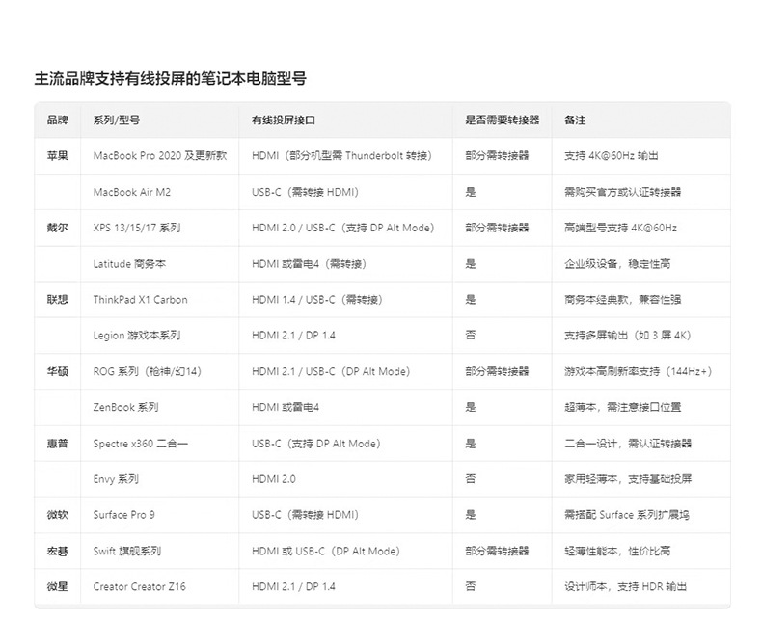Click 二合一设计，需认证转接器 note
The image size is (762, 622).
click(x=628, y=444)
